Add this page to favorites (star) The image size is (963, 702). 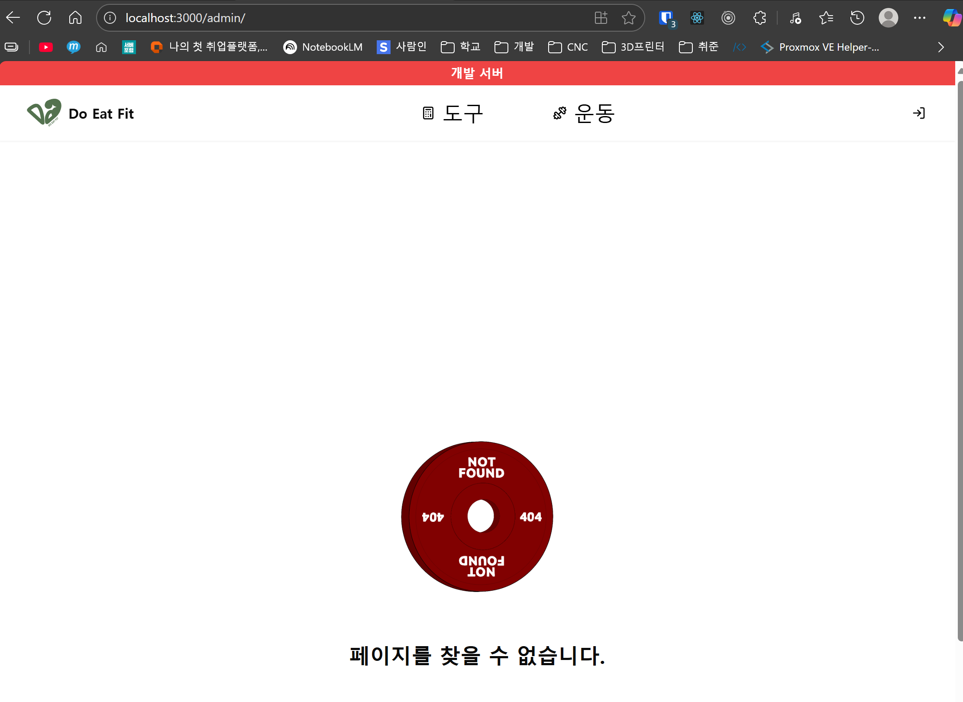tap(628, 18)
